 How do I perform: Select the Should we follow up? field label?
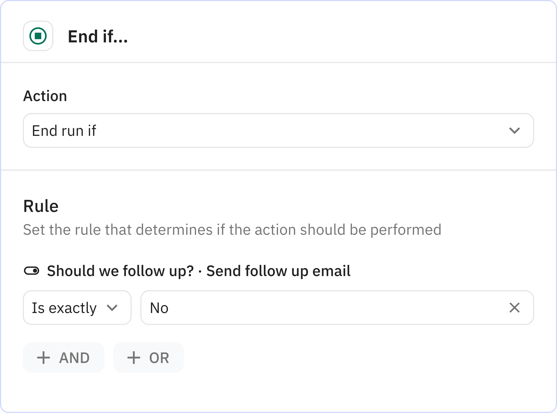pos(120,271)
